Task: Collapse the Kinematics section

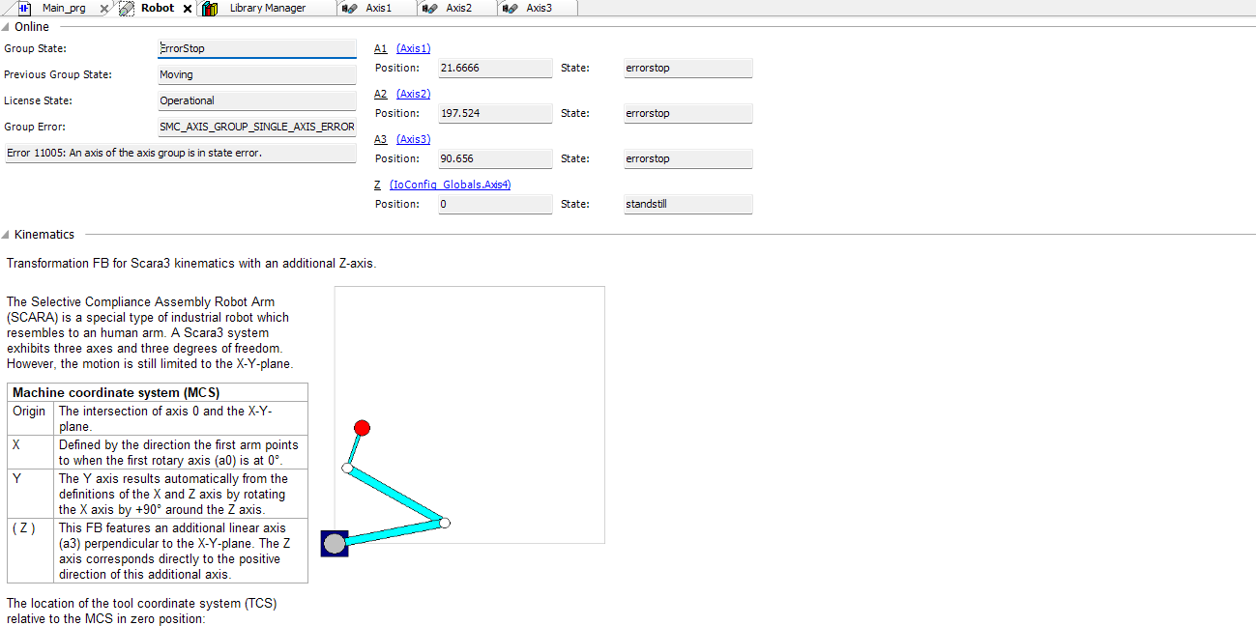Action: (7, 235)
